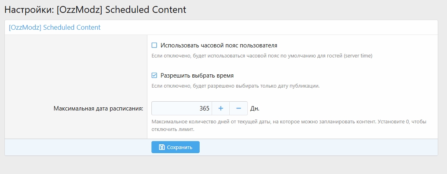Click the 'Использовать часовой пояс пользователя' label text

tap(219, 45)
